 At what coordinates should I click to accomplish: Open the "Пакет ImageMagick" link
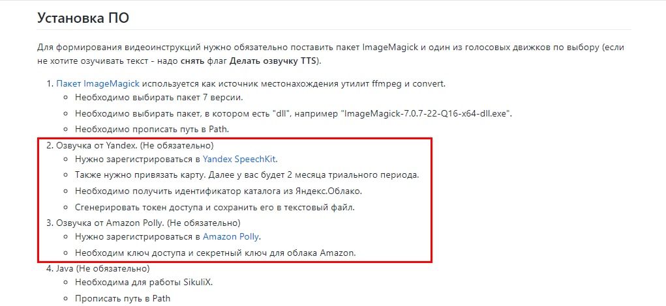click(x=98, y=83)
